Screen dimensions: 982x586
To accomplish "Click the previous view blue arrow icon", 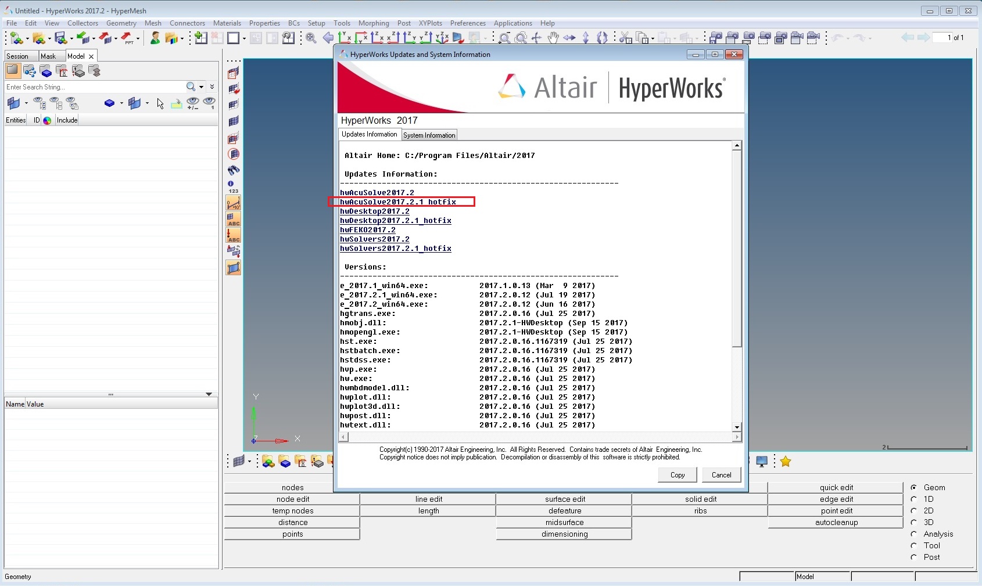I will click(x=328, y=38).
